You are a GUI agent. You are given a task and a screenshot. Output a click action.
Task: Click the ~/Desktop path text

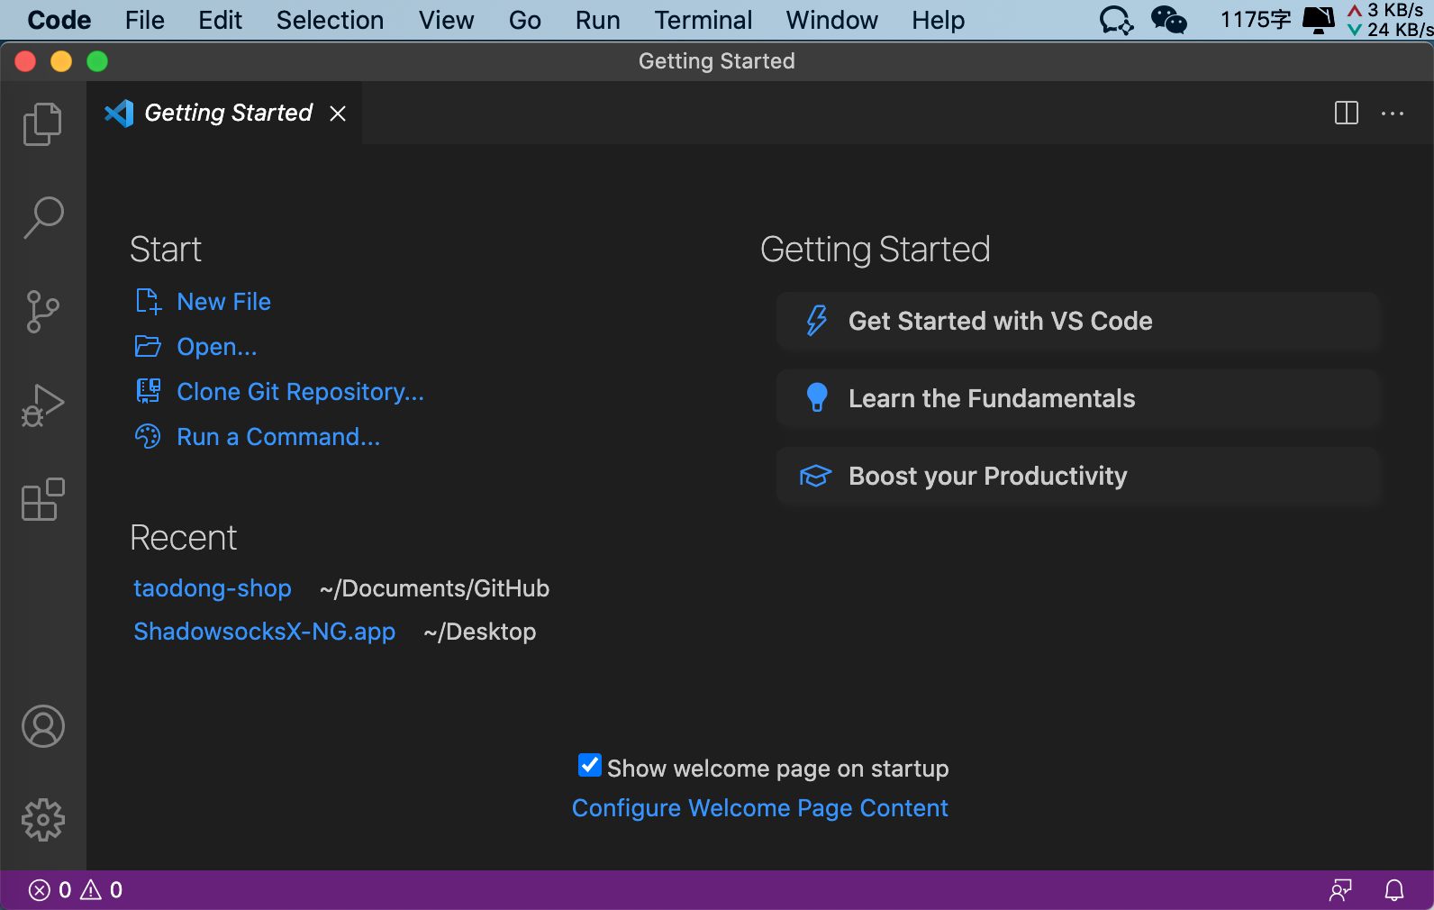tap(480, 632)
